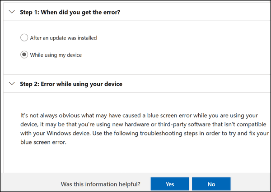Click the blue screen troubleshooting paragraph
The image size is (271, 192).
tap(145, 129)
